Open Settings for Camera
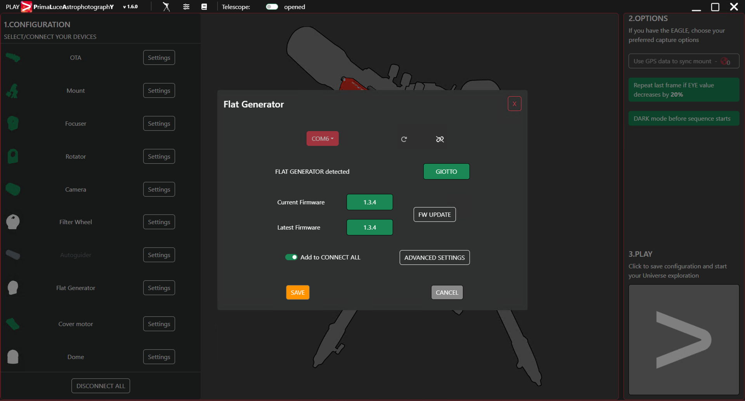The width and height of the screenshot is (745, 401). click(159, 189)
